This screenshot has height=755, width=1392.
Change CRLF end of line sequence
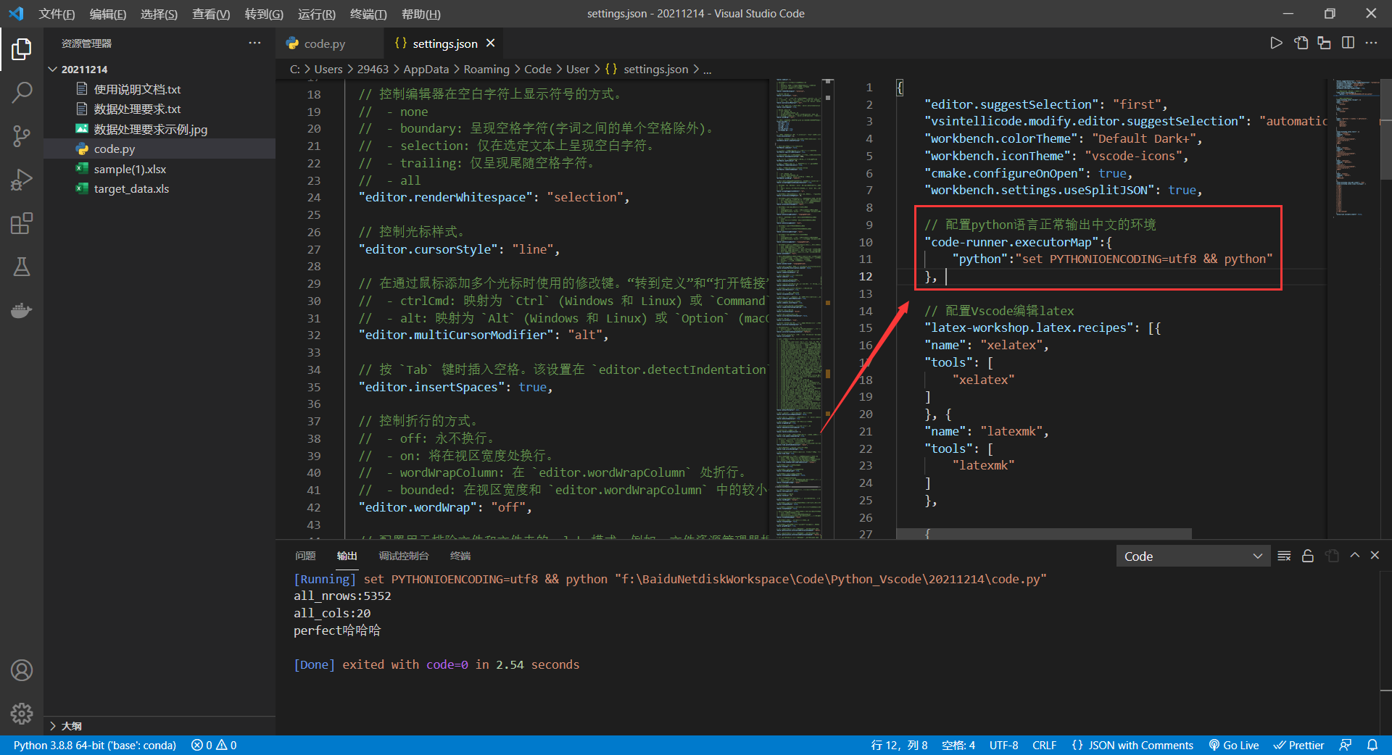coord(1045,745)
